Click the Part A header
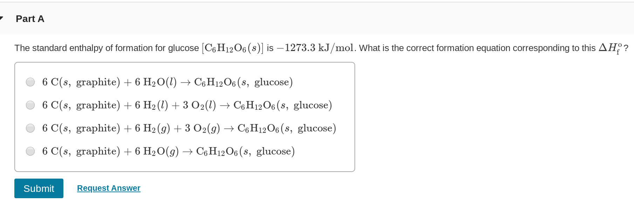 [30, 19]
